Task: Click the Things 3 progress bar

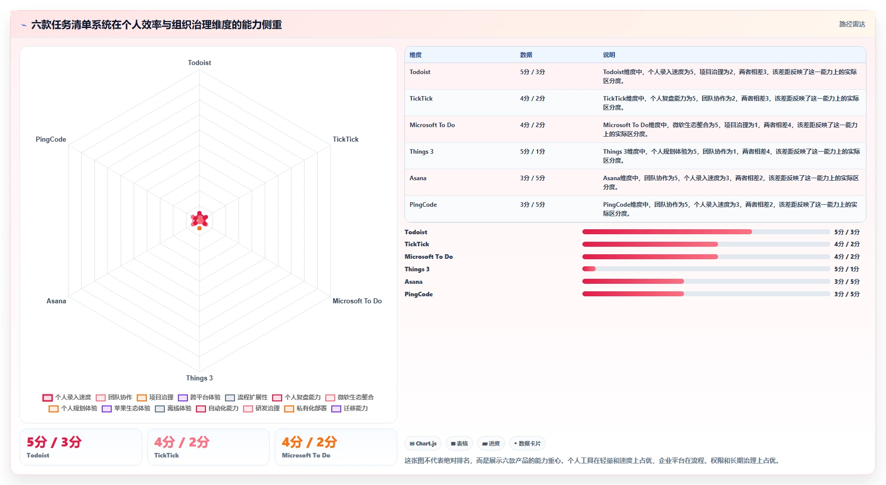Action: coord(706,269)
